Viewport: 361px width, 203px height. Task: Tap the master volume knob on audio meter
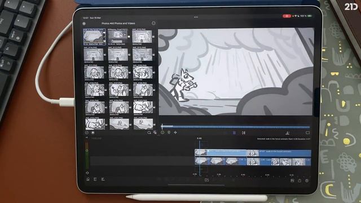(87, 151)
